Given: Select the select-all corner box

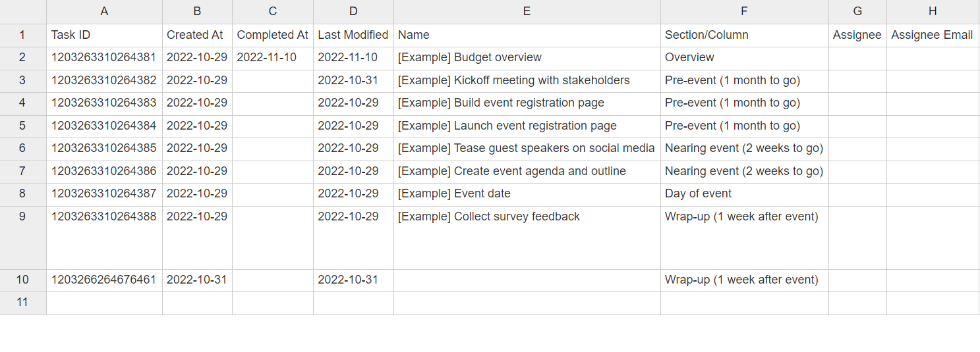Looking at the screenshot, I should (x=22, y=11).
